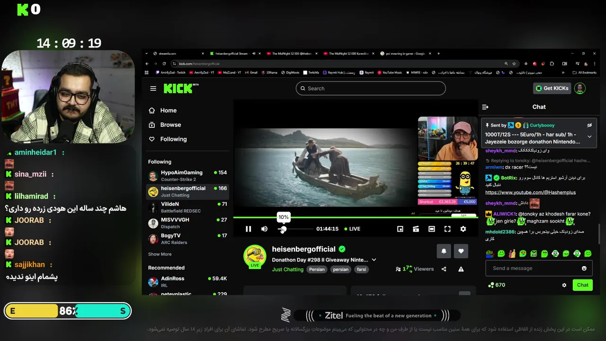The image size is (606, 341).
Task: Enter fullscreen in the video player
Action: [x=447, y=229]
